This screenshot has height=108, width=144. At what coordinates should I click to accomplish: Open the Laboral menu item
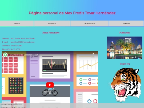coord(126,23)
